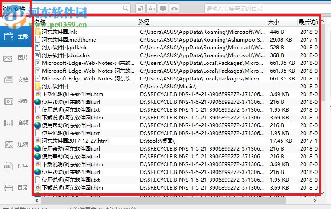This screenshot has height=209, width=331.
Task: Select the file 河东软件园.lnk
Action: (59, 32)
